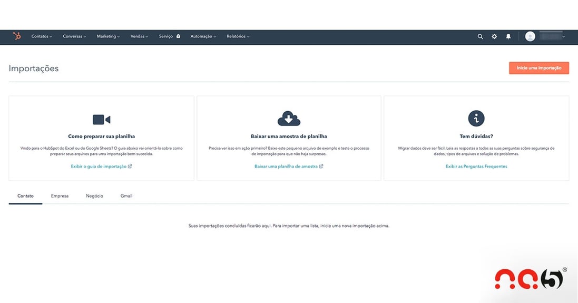This screenshot has height=303, width=578.
Task: Click the lock icon next to Serviço
Action: [179, 36]
